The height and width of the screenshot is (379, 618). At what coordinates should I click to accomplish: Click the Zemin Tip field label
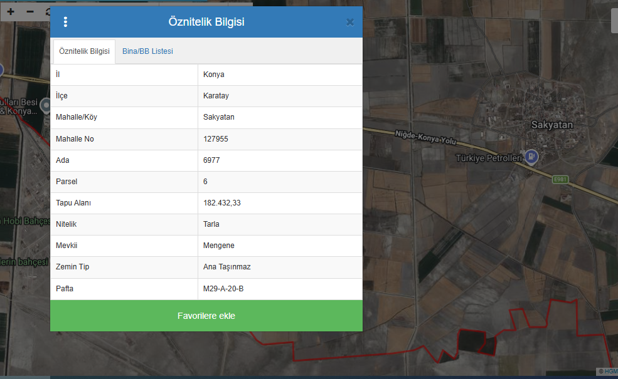pyautogui.click(x=73, y=266)
